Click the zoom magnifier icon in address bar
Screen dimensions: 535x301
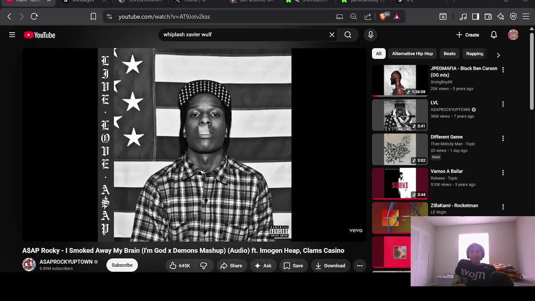[x=354, y=17]
